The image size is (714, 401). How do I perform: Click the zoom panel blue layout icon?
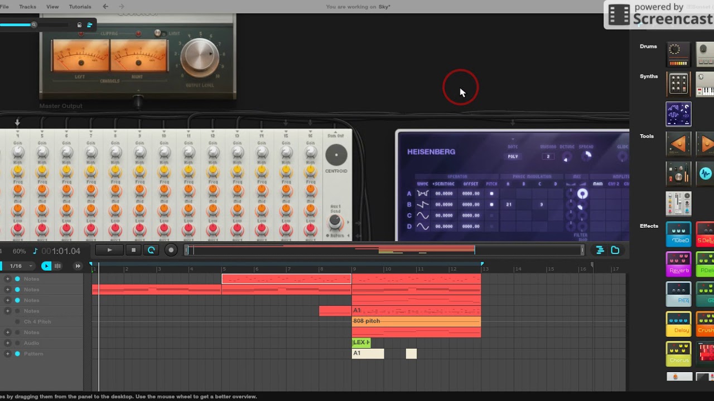coord(89,25)
